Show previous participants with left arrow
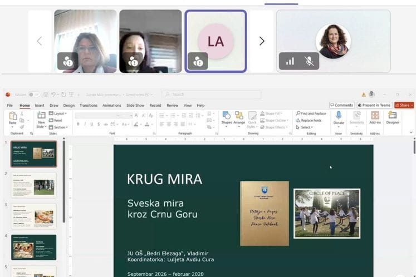Viewport: 416px width, 277px height. coord(40,41)
